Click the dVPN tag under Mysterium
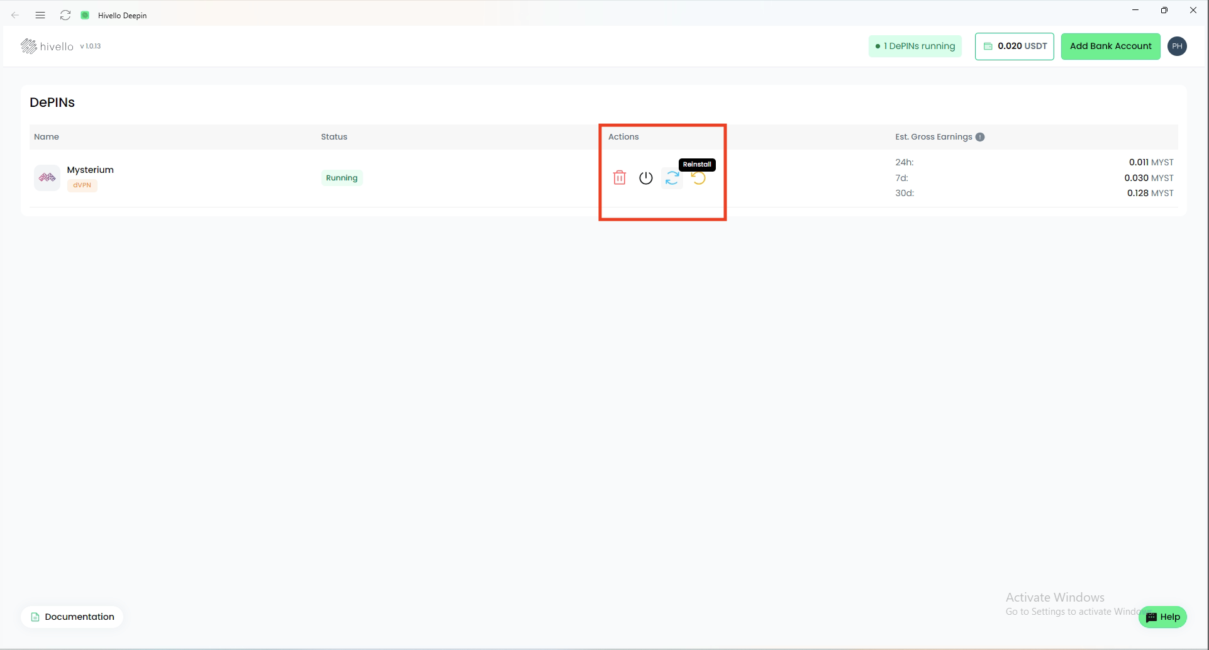 (82, 185)
